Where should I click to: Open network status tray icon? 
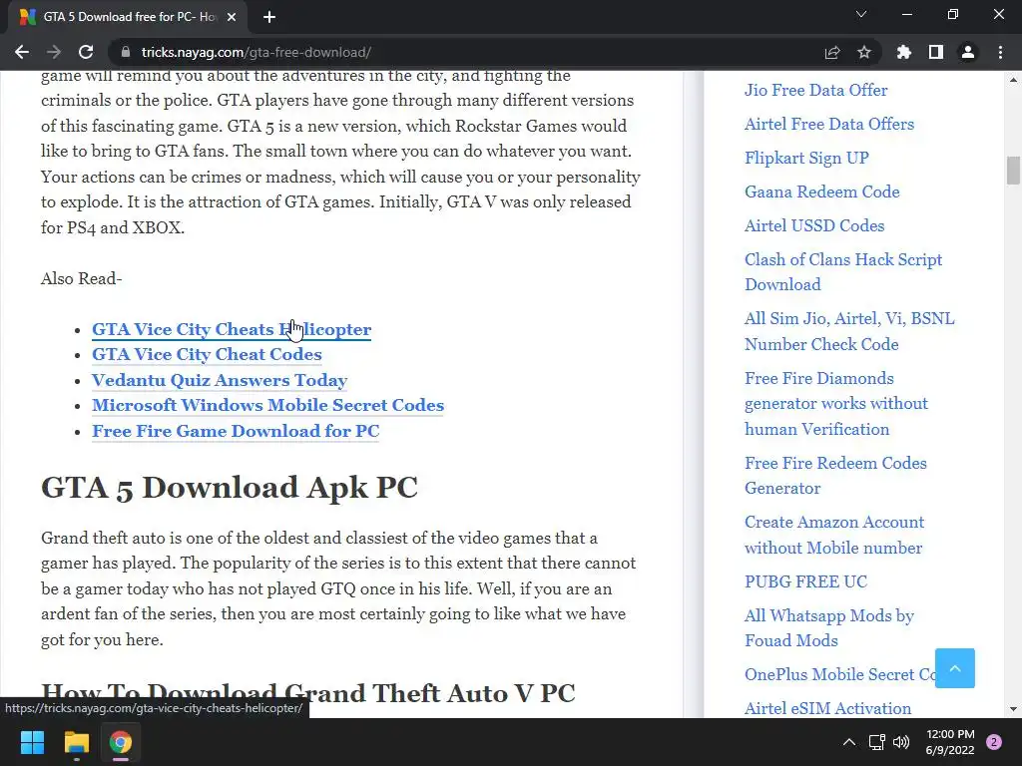[x=876, y=742]
